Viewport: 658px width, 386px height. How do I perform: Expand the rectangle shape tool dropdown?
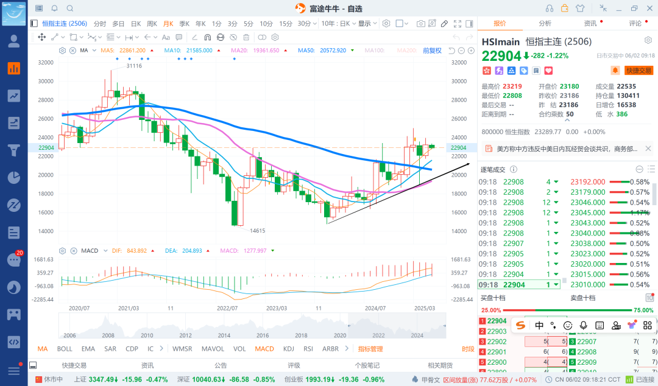[82, 37]
